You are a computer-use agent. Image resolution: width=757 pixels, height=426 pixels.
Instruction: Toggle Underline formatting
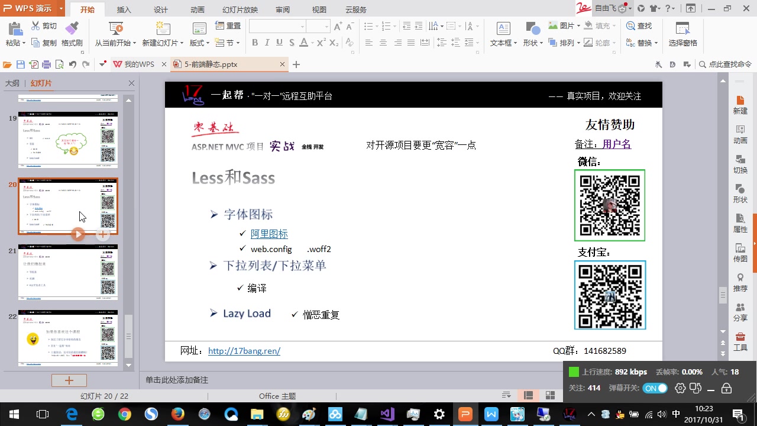click(x=279, y=43)
